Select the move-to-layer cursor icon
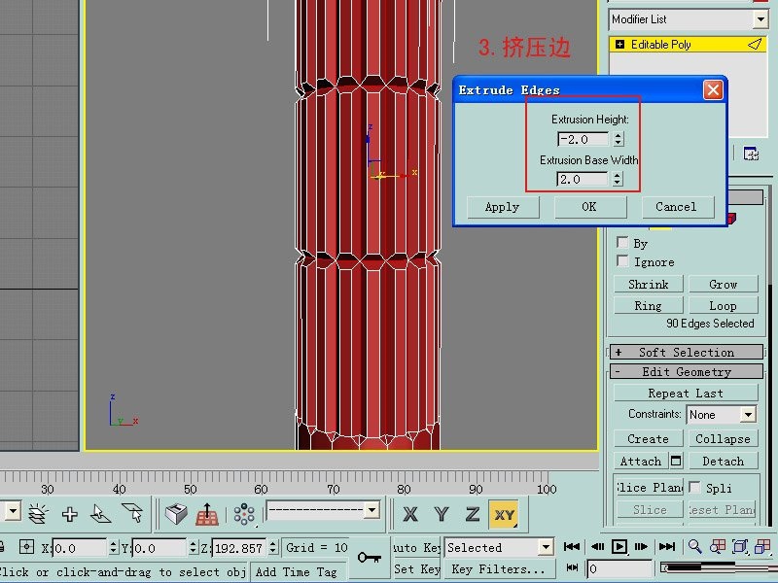Viewport: 778px width, 583px height. click(100, 514)
